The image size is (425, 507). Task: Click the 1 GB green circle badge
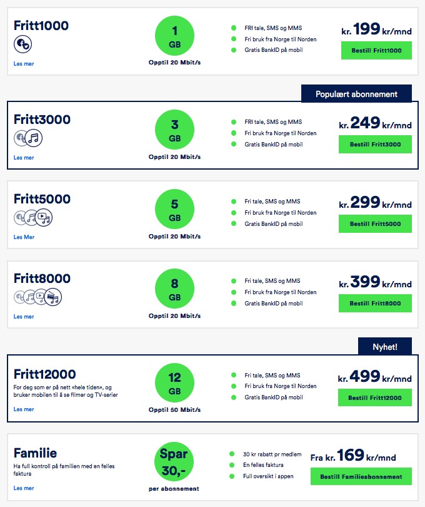pyautogui.click(x=175, y=36)
